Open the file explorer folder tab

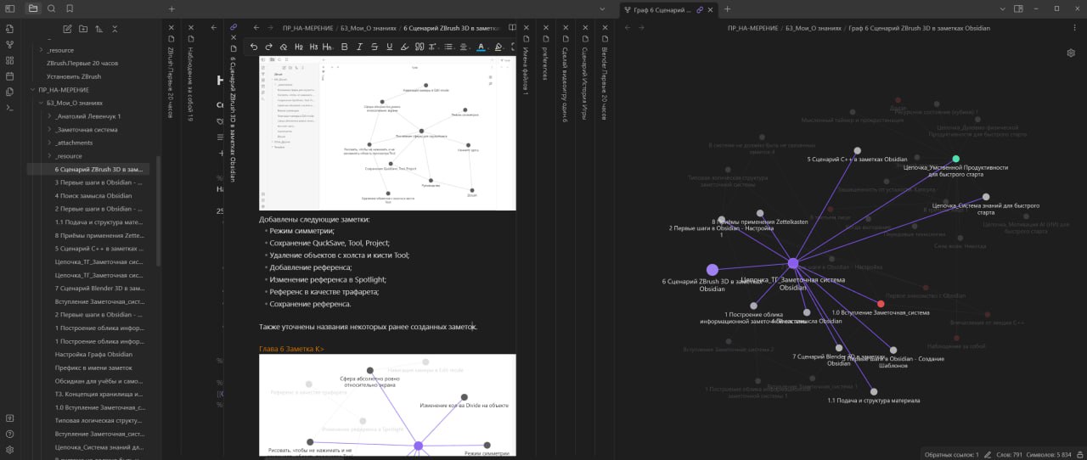tap(33, 8)
